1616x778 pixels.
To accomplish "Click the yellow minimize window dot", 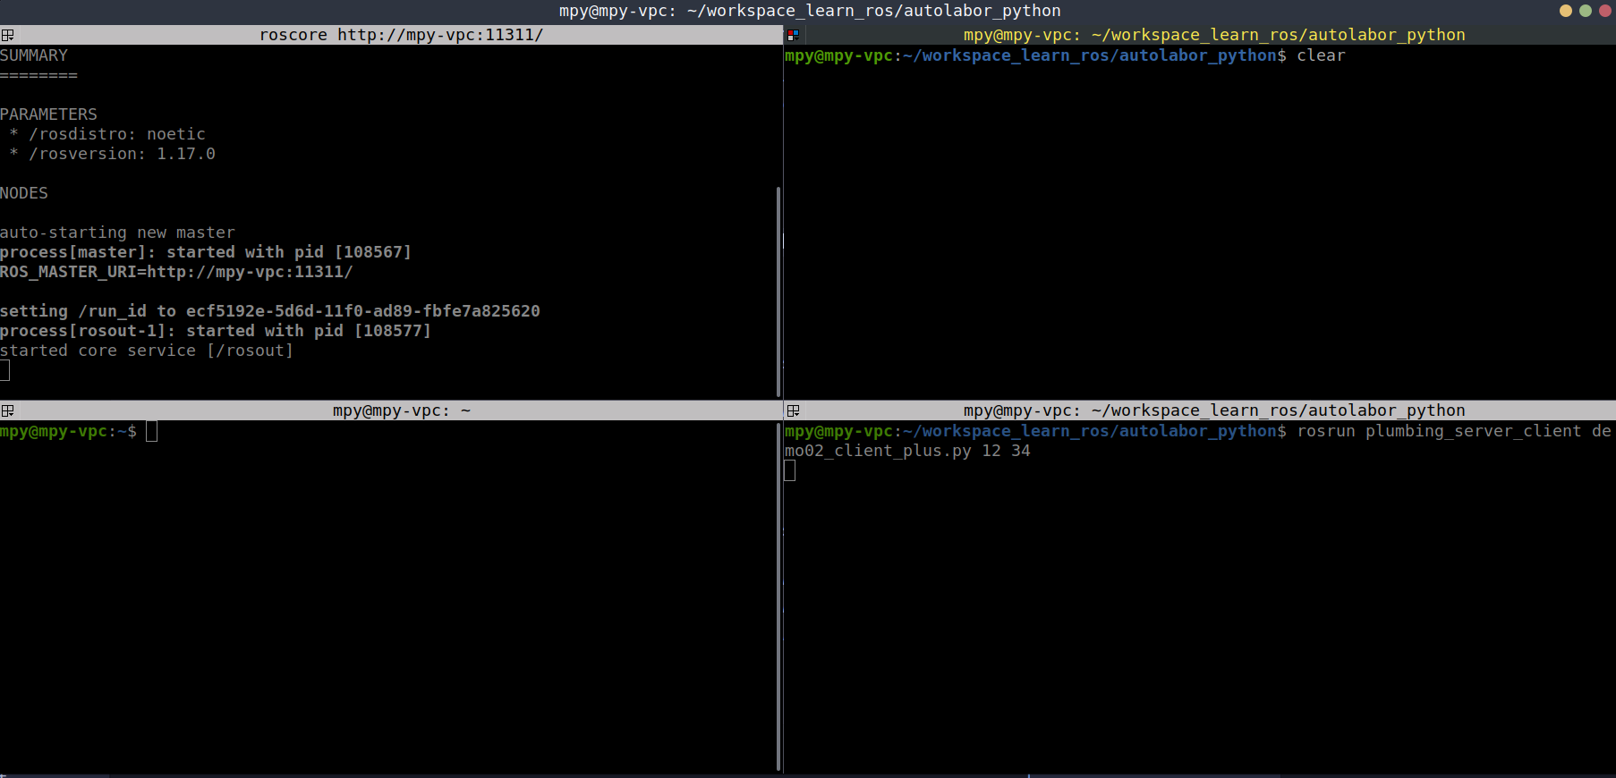I will point(1566,11).
